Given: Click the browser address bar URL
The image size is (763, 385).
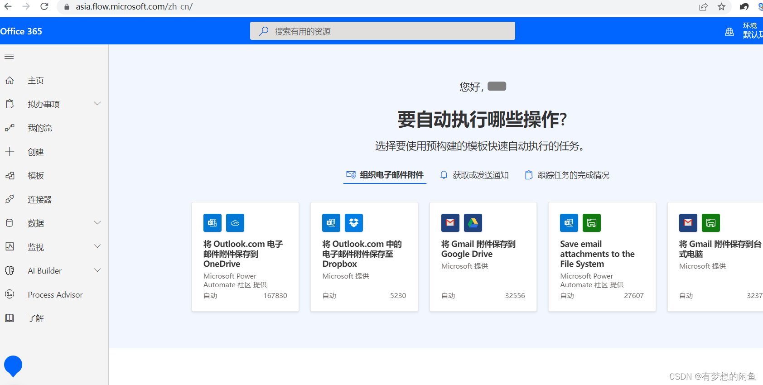Looking at the screenshot, I should point(134,7).
